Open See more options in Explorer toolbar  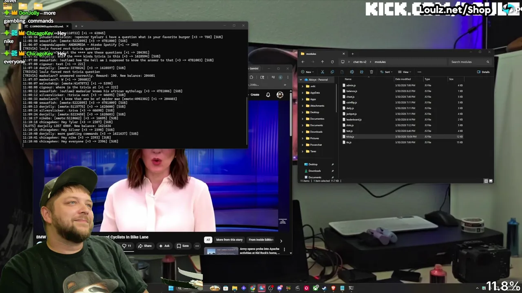[419, 72]
